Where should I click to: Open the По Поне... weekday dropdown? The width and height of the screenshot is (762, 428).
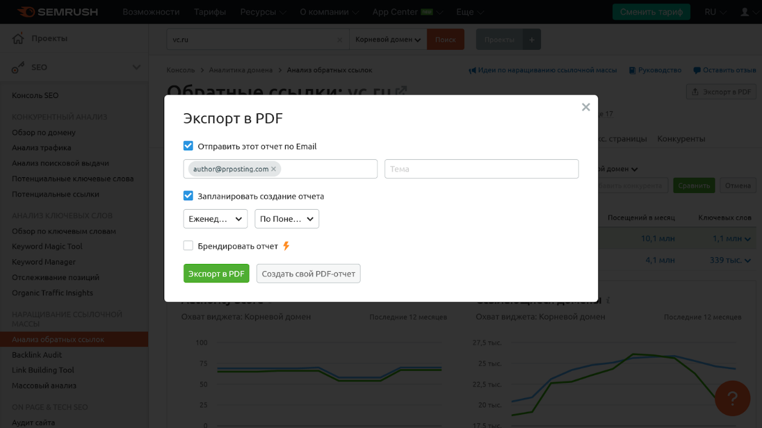[287, 219]
